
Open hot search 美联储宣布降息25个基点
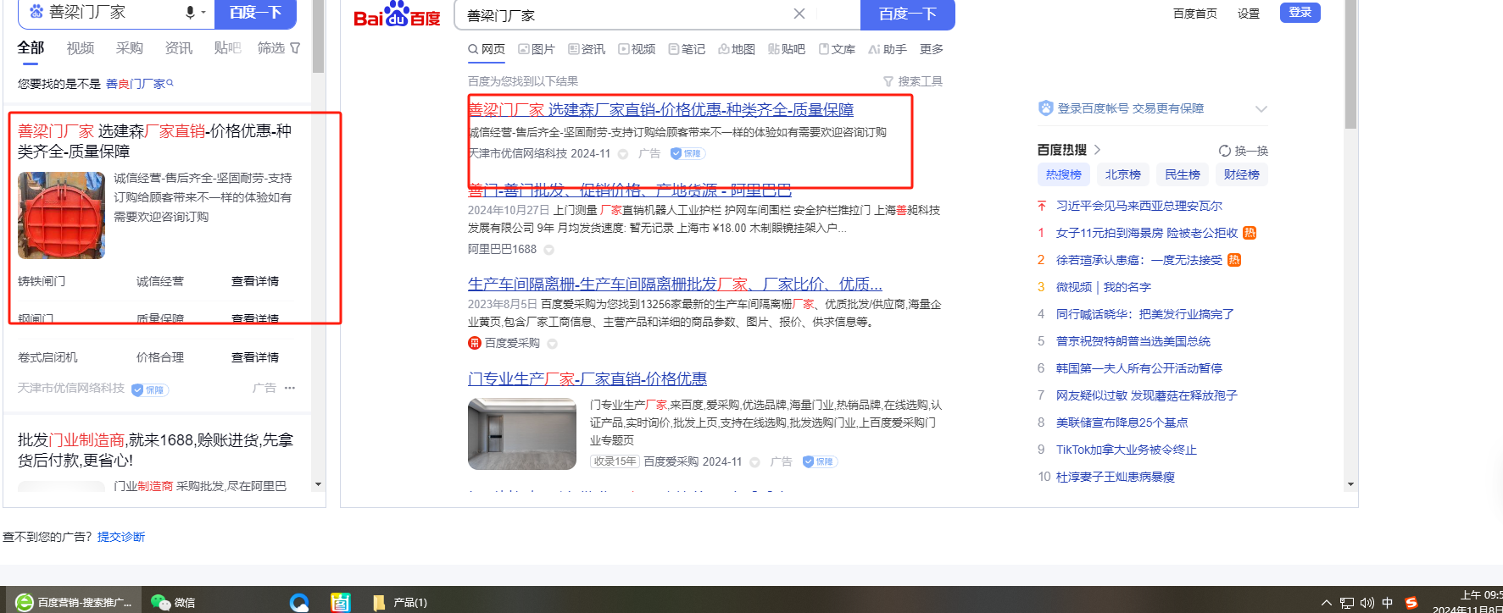[1122, 422]
